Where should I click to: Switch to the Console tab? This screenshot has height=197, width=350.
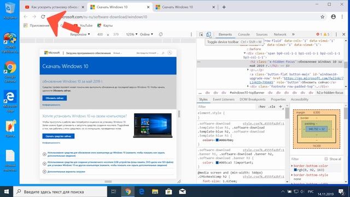tap(244, 34)
